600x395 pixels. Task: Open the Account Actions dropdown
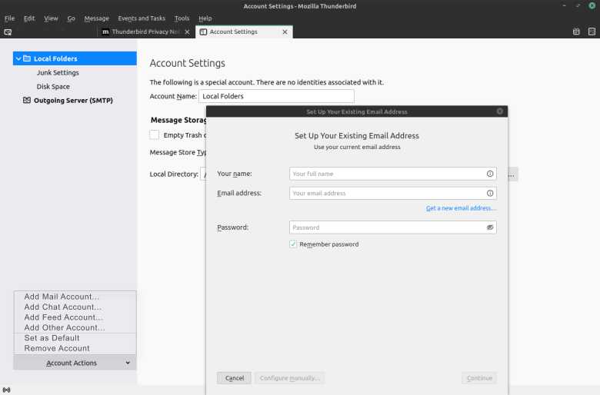(x=75, y=363)
